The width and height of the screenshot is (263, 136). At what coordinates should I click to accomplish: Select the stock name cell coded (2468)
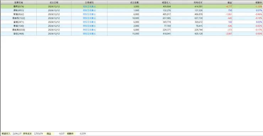18,34
